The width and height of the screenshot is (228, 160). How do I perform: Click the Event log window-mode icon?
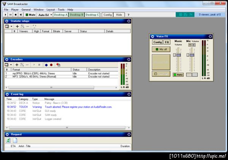tap(129, 94)
